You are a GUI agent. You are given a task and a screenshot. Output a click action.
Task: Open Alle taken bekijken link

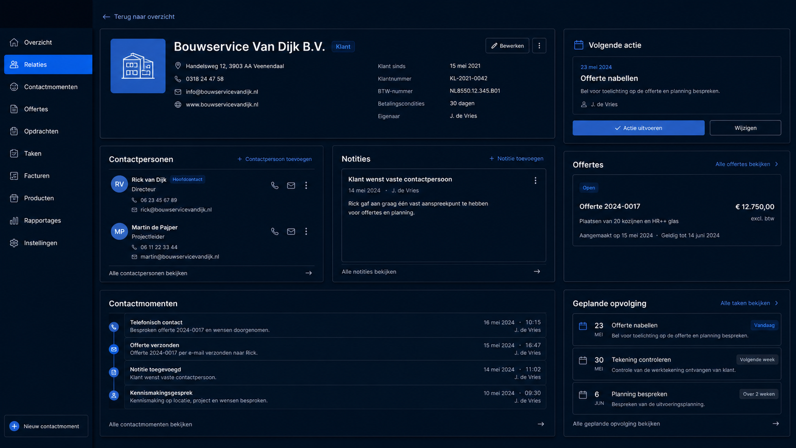749,303
